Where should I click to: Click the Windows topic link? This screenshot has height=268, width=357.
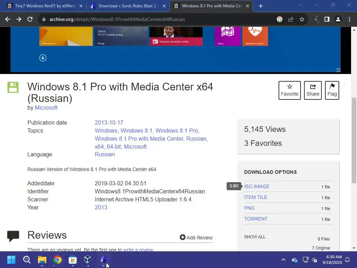[106, 131]
